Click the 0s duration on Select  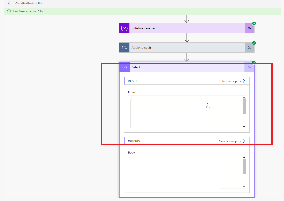(249, 67)
